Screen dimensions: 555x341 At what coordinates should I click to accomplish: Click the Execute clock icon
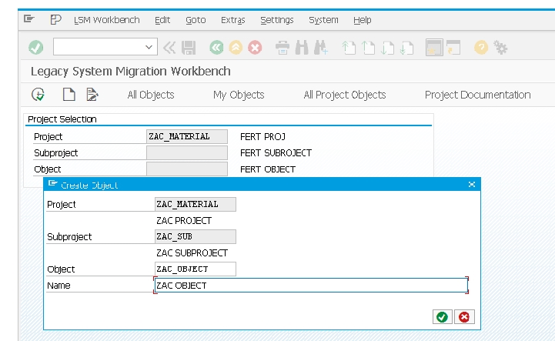coord(38,95)
